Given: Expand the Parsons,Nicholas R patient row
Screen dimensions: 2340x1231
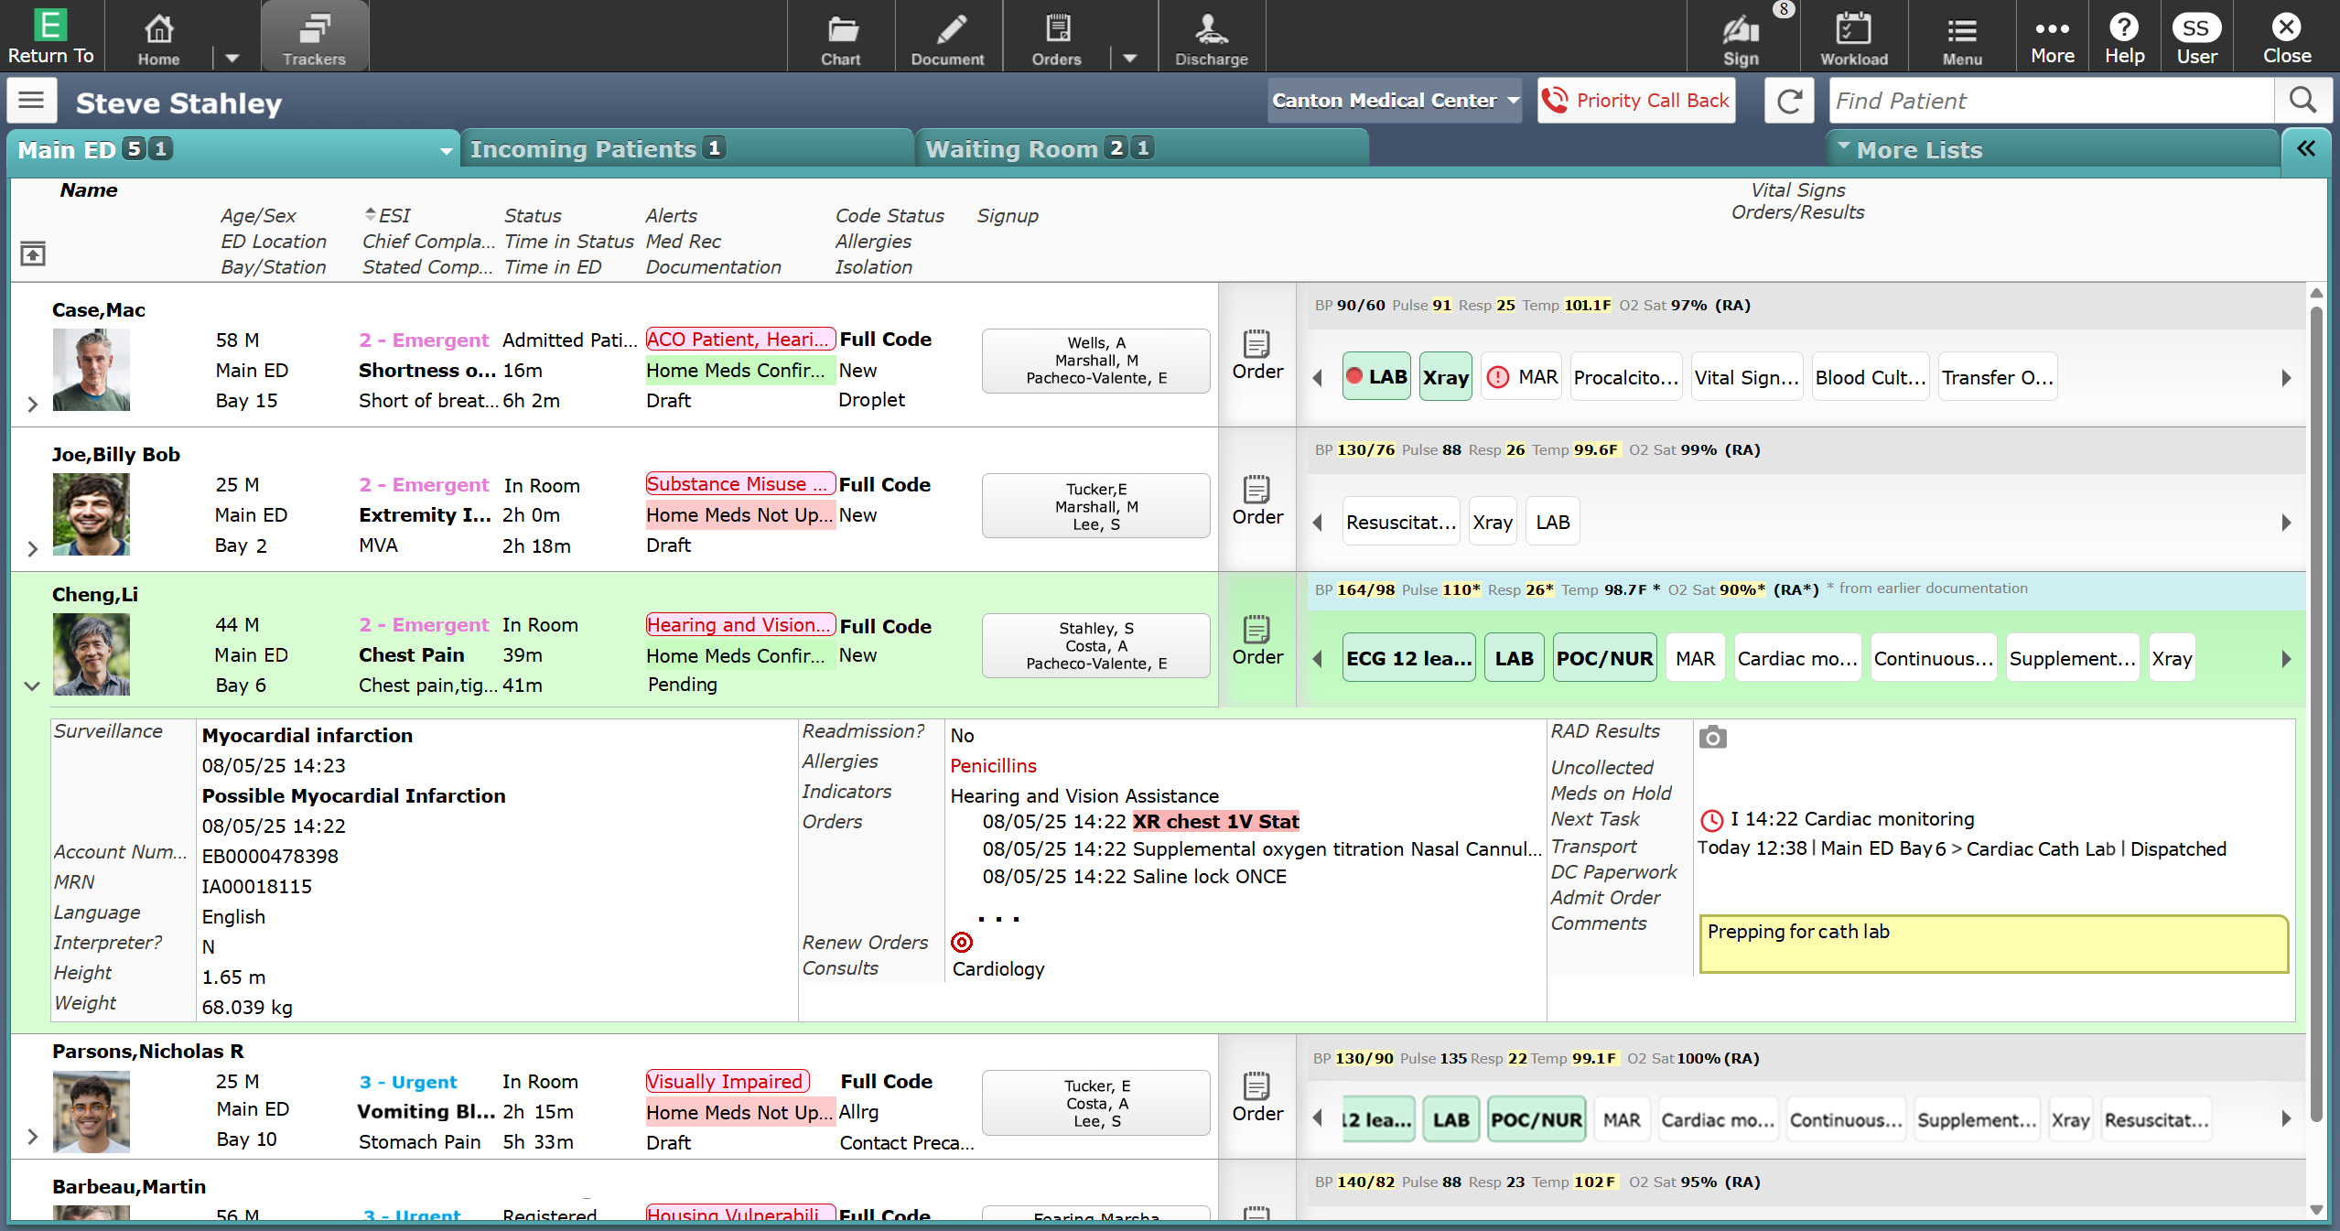Looking at the screenshot, I should [x=32, y=1137].
